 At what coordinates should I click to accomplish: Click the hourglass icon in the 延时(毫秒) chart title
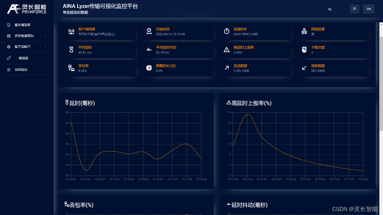(x=67, y=102)
